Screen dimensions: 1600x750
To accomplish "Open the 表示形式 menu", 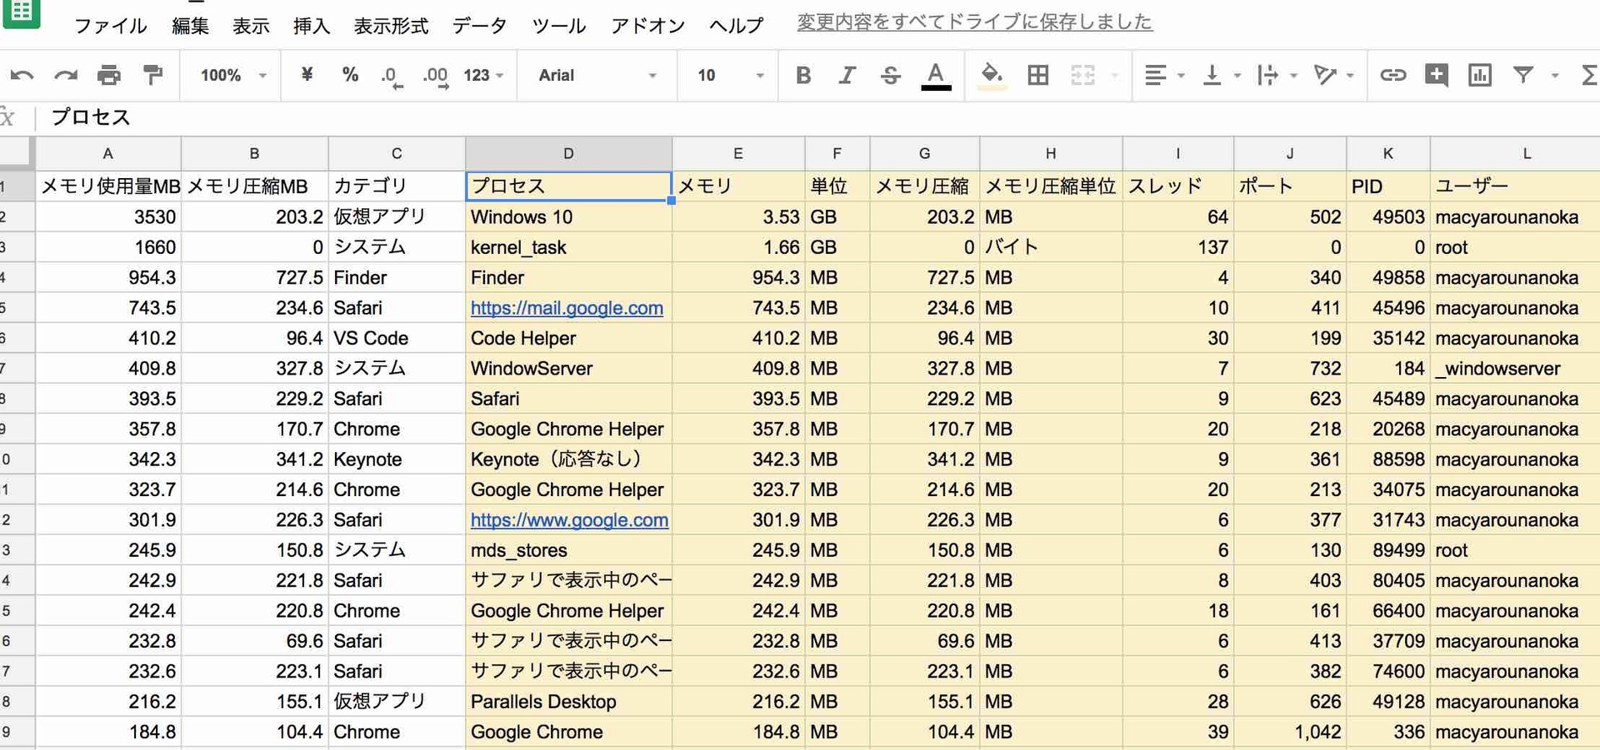I will [391, 26].
